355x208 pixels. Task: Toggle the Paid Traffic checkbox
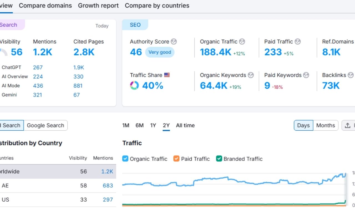[x=176, y=159]
